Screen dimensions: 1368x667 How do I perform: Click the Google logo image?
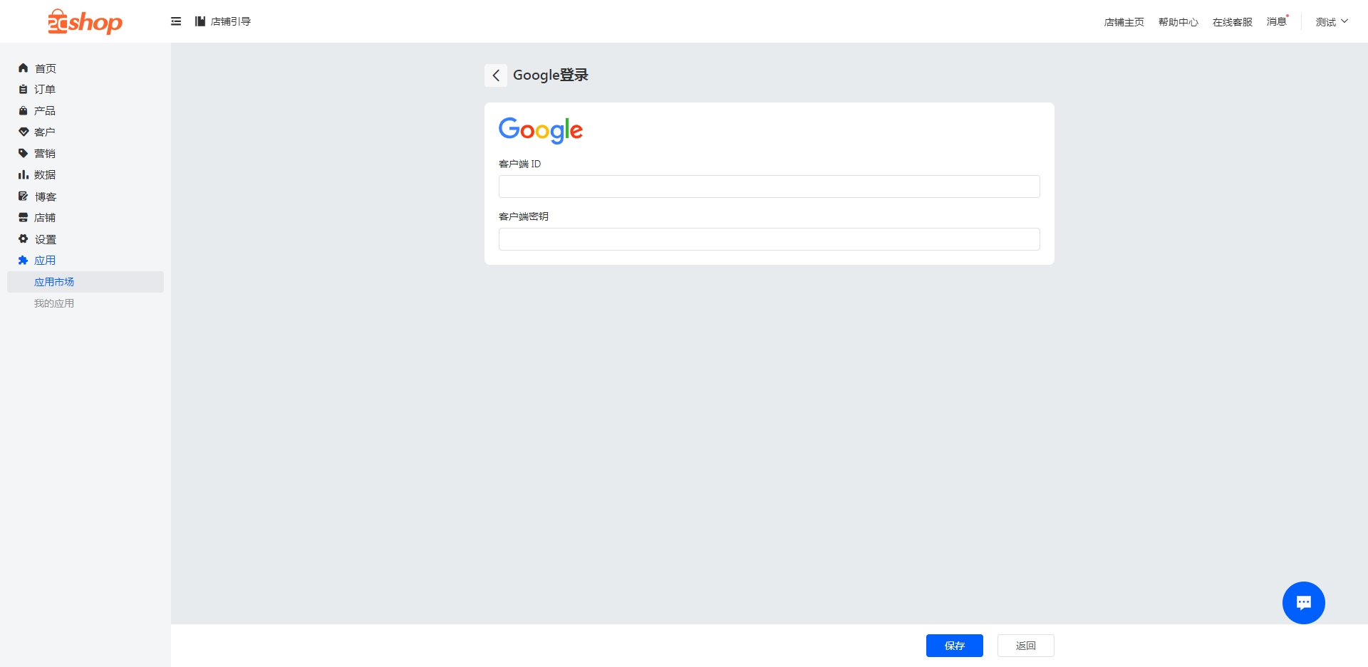[541, 131]
